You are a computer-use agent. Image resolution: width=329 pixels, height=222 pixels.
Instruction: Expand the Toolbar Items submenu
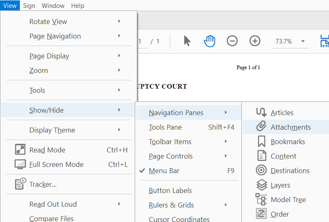[188, 142]
